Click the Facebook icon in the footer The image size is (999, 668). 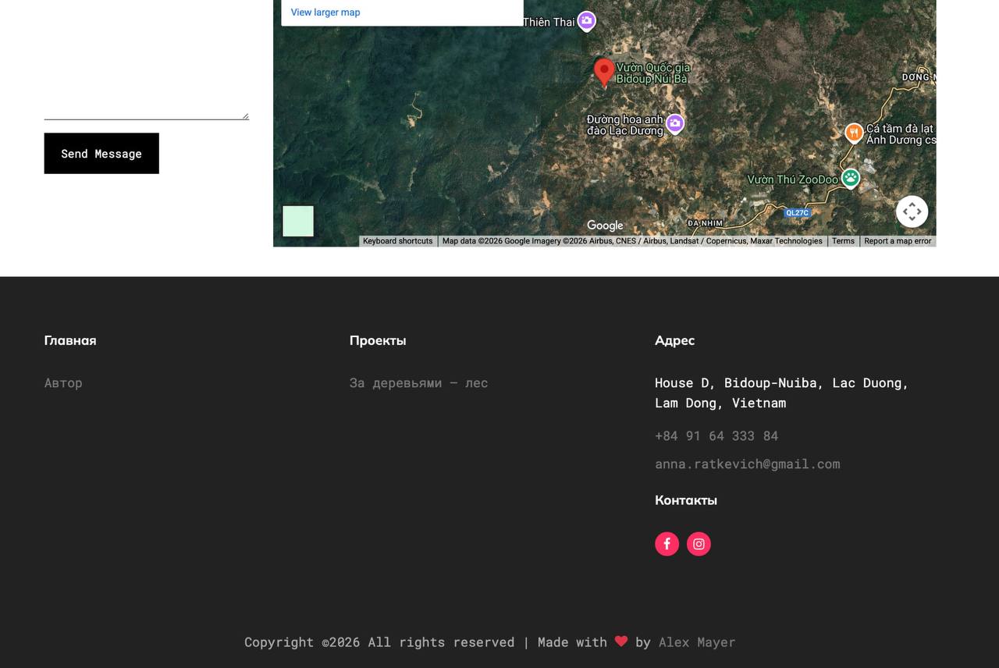(x=667, y=544)
